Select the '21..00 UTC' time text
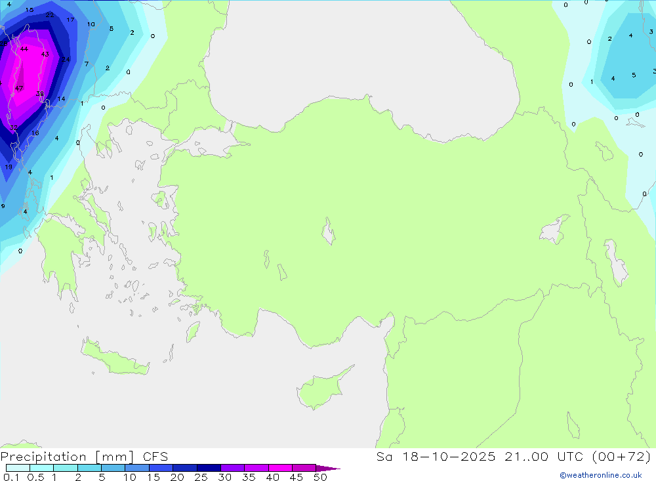 (544, 457)
